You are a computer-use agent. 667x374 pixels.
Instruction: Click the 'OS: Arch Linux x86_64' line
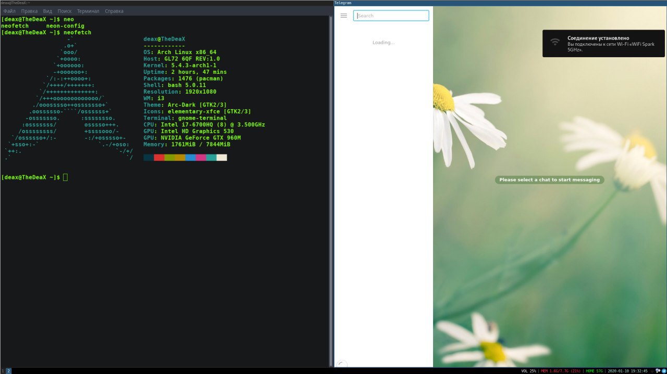[x=180, y=52]
